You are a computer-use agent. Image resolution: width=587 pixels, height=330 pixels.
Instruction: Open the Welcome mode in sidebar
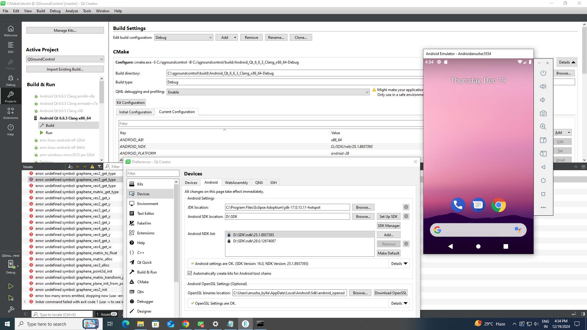[x=11, y=31]
